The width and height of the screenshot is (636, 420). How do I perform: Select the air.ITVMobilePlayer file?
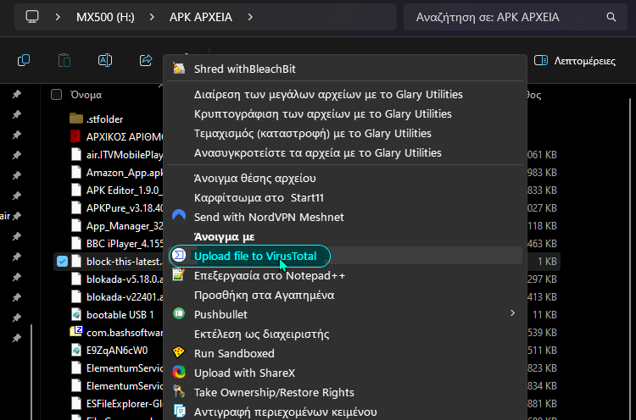125,154
